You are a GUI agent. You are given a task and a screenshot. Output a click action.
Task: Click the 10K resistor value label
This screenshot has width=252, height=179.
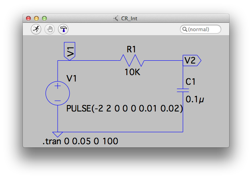[x=132, y=72]
